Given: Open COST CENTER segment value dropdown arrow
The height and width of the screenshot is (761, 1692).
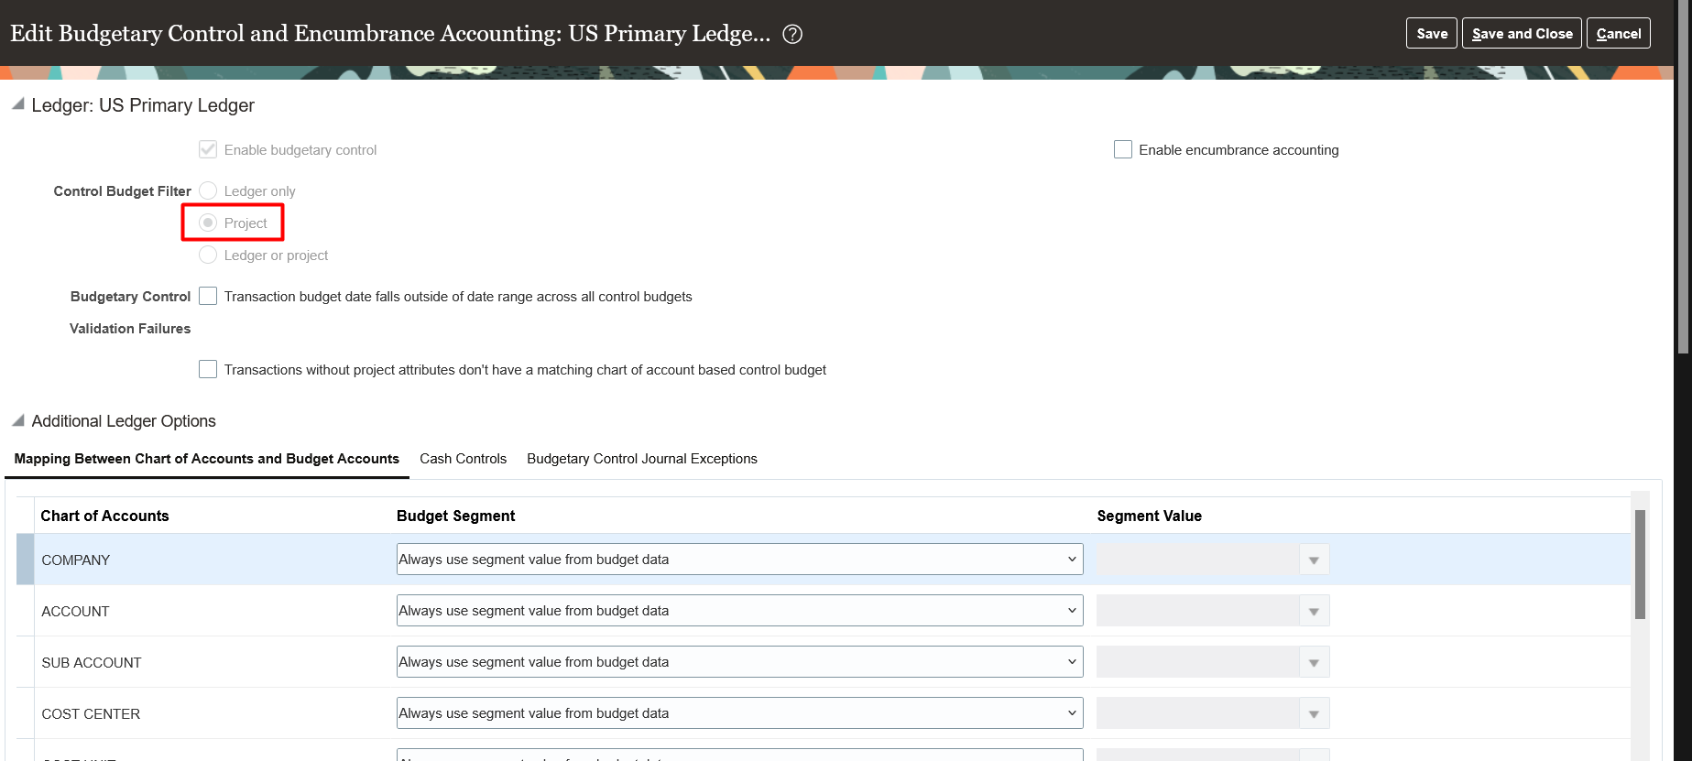Looking at the screenshot, I should pyautogui.click(x=1314, y=713).
